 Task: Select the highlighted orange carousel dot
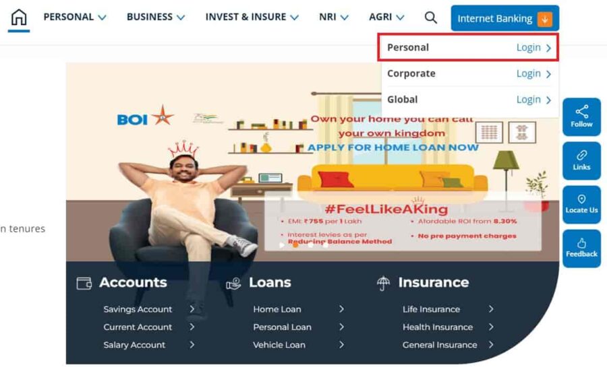[296, 245]
